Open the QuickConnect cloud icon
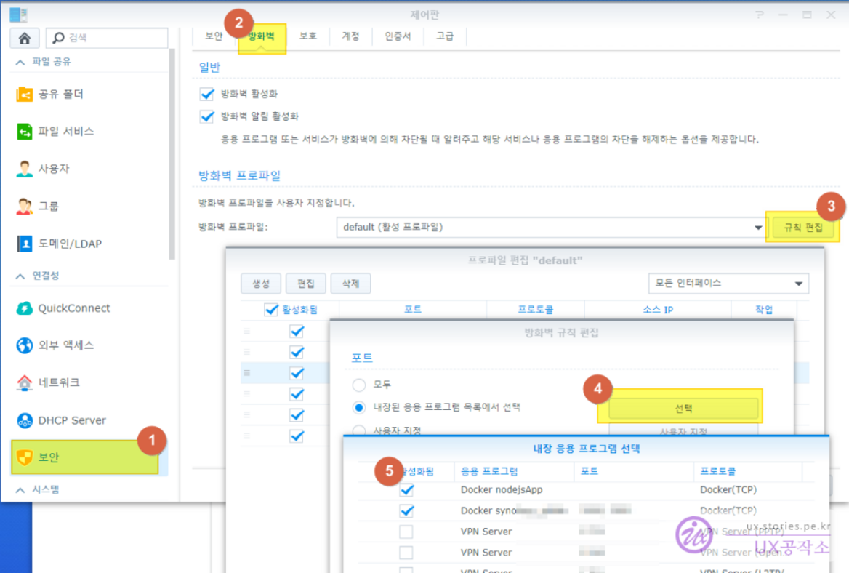 click(x=25, y=308)
